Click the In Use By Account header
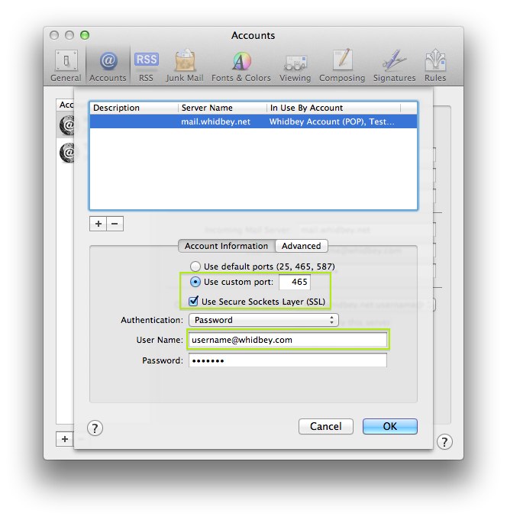 tap(334, 108)
